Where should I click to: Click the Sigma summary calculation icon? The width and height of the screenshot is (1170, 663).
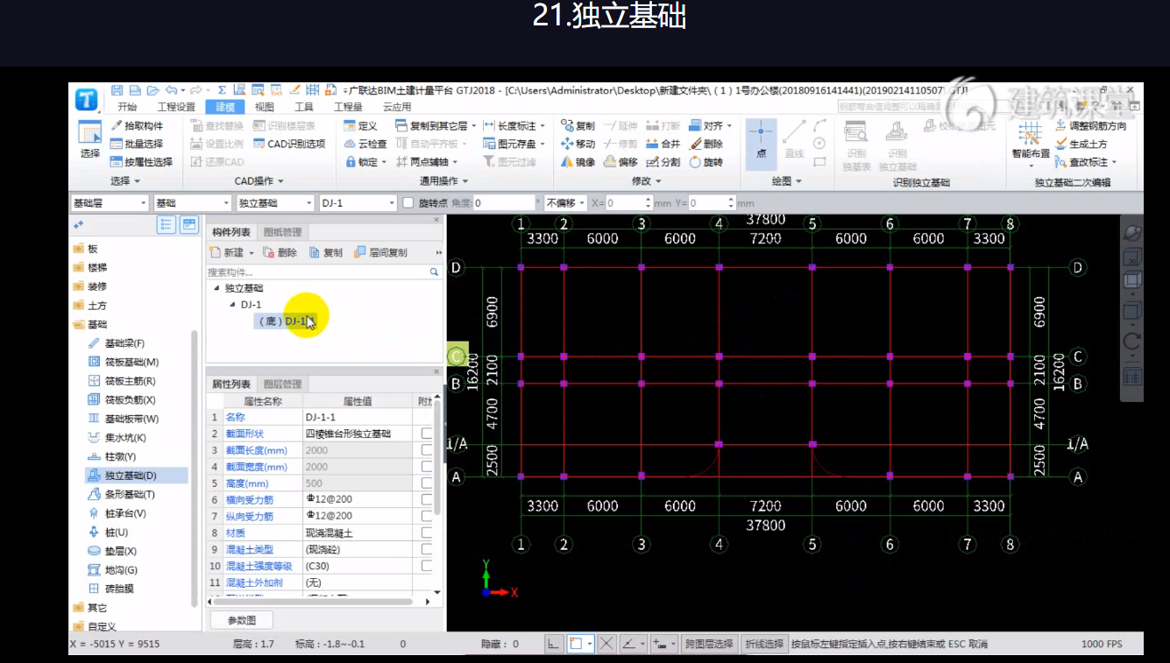click(x=222, y=89)
